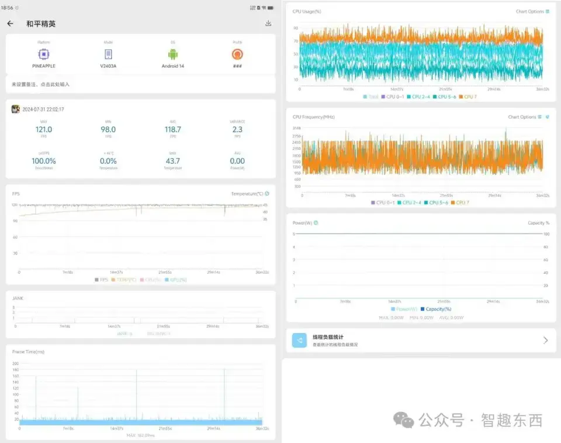Screen dimensions: 561x443
Task: Tap the Capacity % axis label
Action: click(538, 223)
